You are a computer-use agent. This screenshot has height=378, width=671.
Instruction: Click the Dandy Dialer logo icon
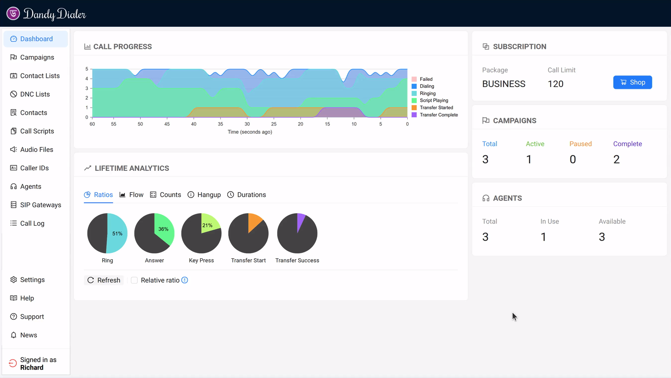point(13,13)
